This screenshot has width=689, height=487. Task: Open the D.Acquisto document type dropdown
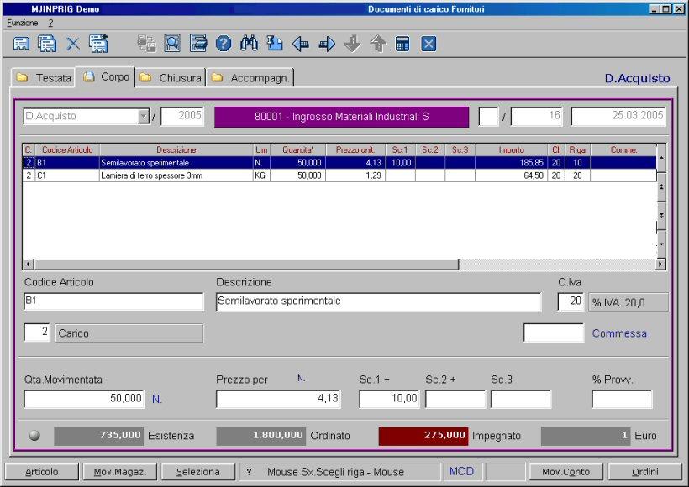(144, 117)
